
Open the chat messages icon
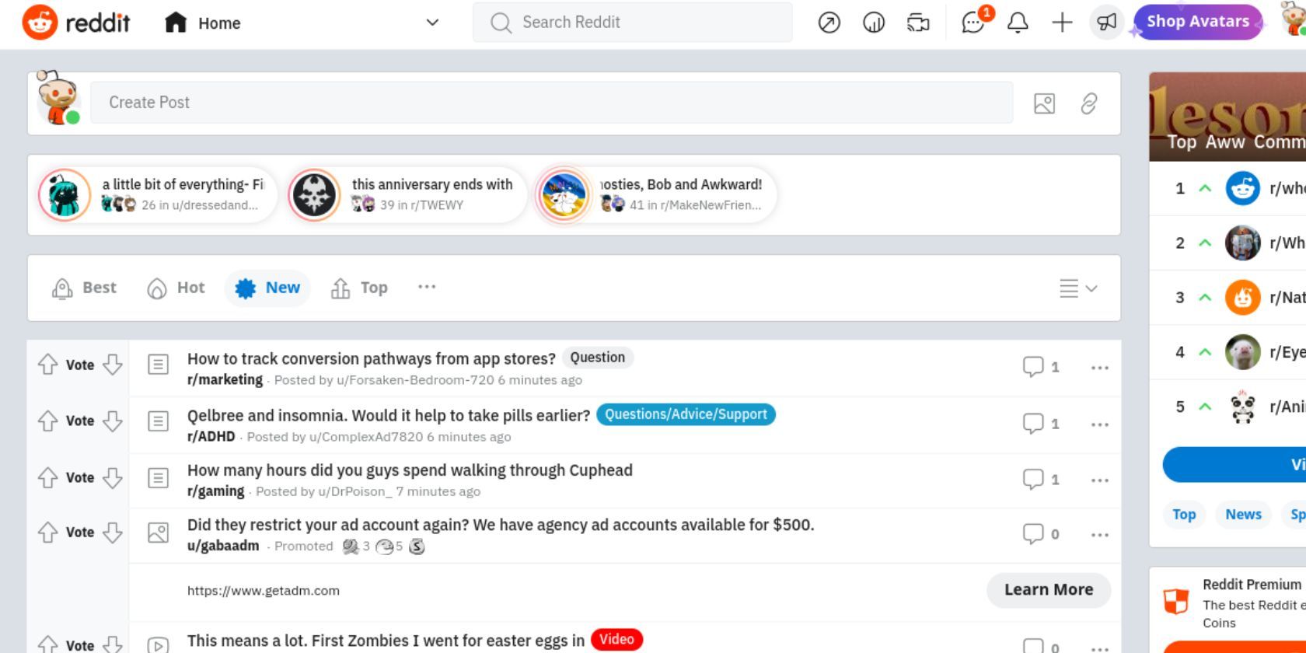click(x=971, y=23)
